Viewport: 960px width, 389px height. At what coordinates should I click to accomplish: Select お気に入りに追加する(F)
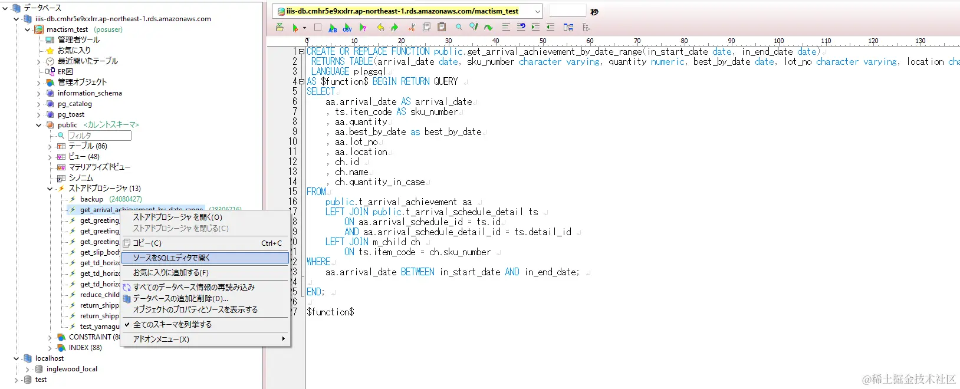[205, 272]
